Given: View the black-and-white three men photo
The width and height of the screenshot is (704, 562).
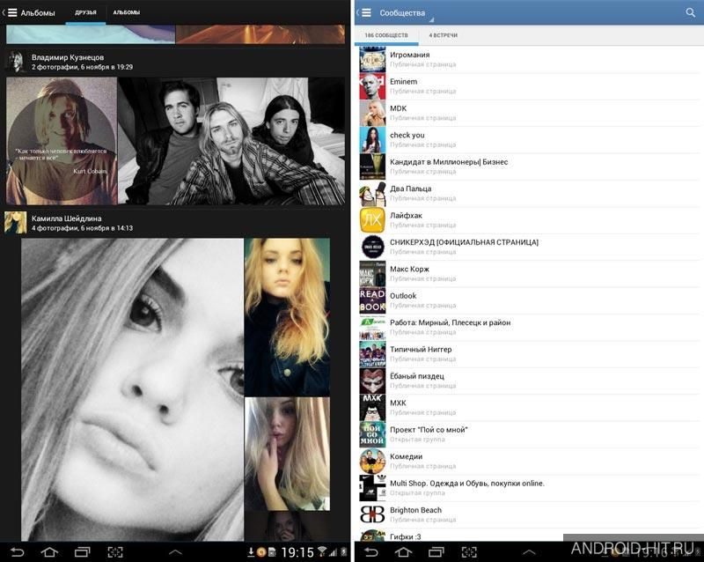Looking at the screenshot, I should coord(231,141).
